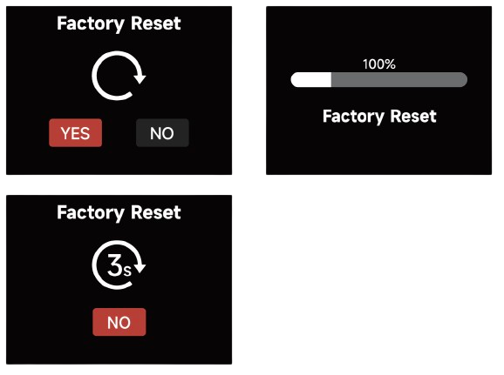Click the 100% progress label
This screenshot has width=504, height=375.
[379, 64]
